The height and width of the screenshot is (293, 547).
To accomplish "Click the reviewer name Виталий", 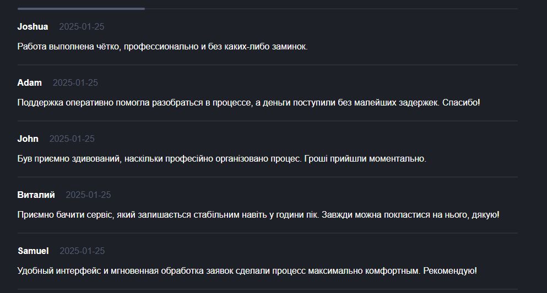I will [36, 195].
